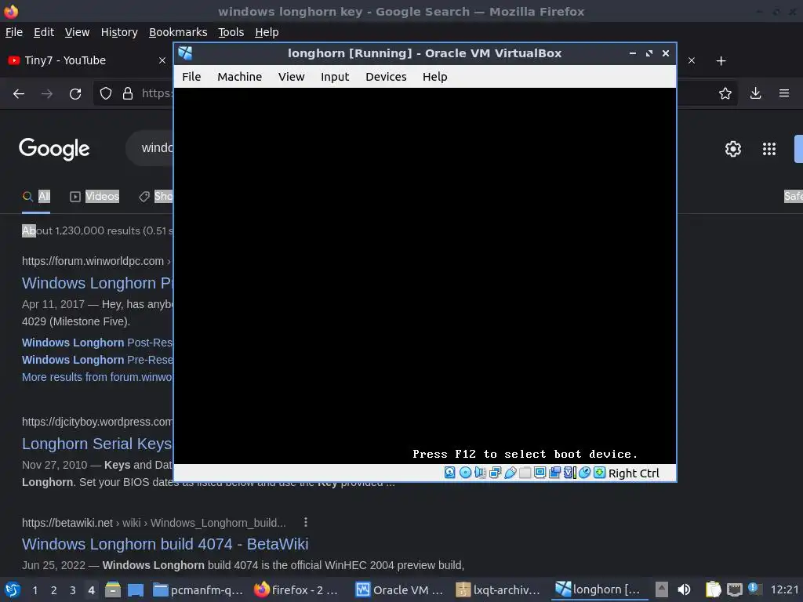Open Firefox Tools menu
Viewport: 803px width, 602px height.
231,32
